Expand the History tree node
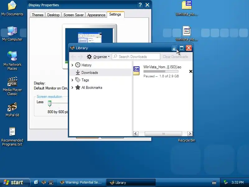This screenshot has width=249, height=187. [72, 65]
